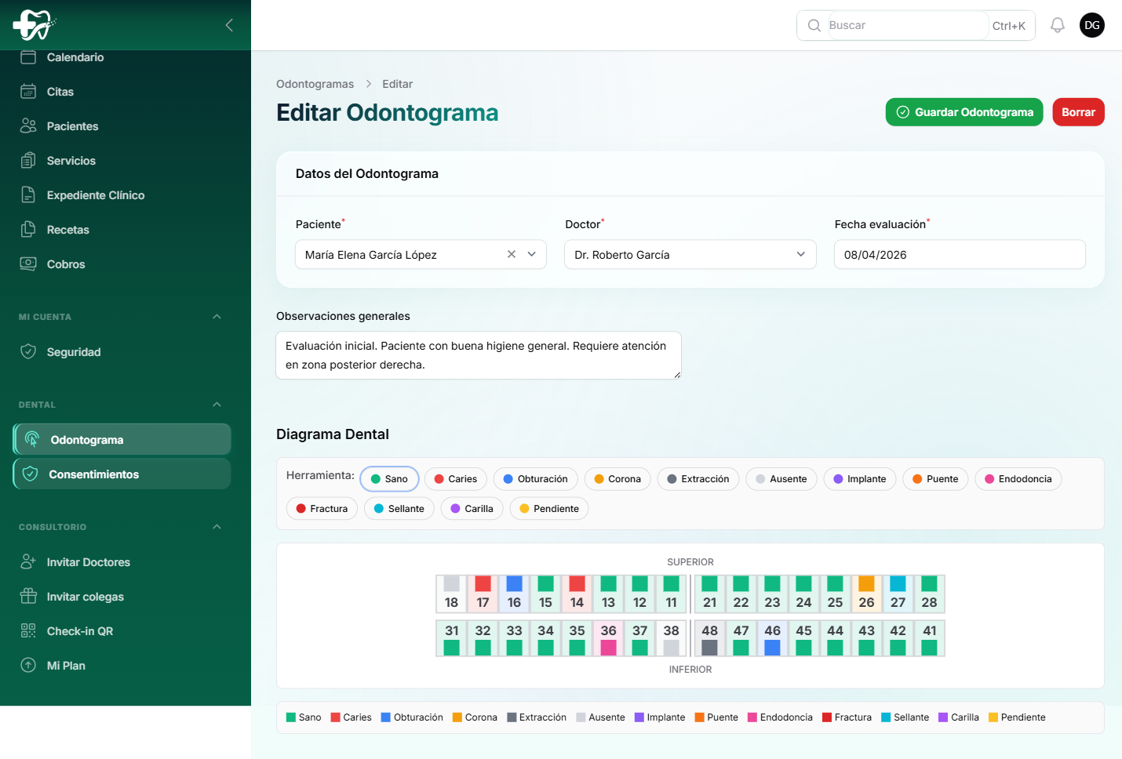Viewport: 1122px width, 759px height.
Task: Click tooth 27 marked with sellante
Action: pos(898,594)
